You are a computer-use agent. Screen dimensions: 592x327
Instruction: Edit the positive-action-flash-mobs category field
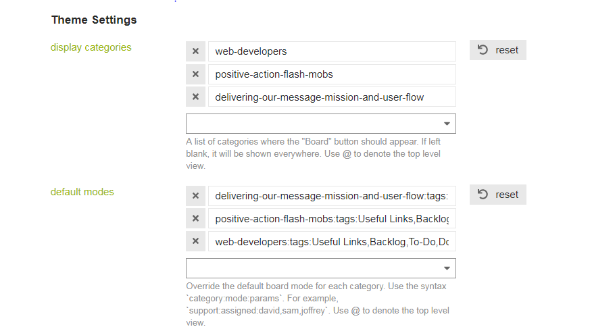pos(332,74)
